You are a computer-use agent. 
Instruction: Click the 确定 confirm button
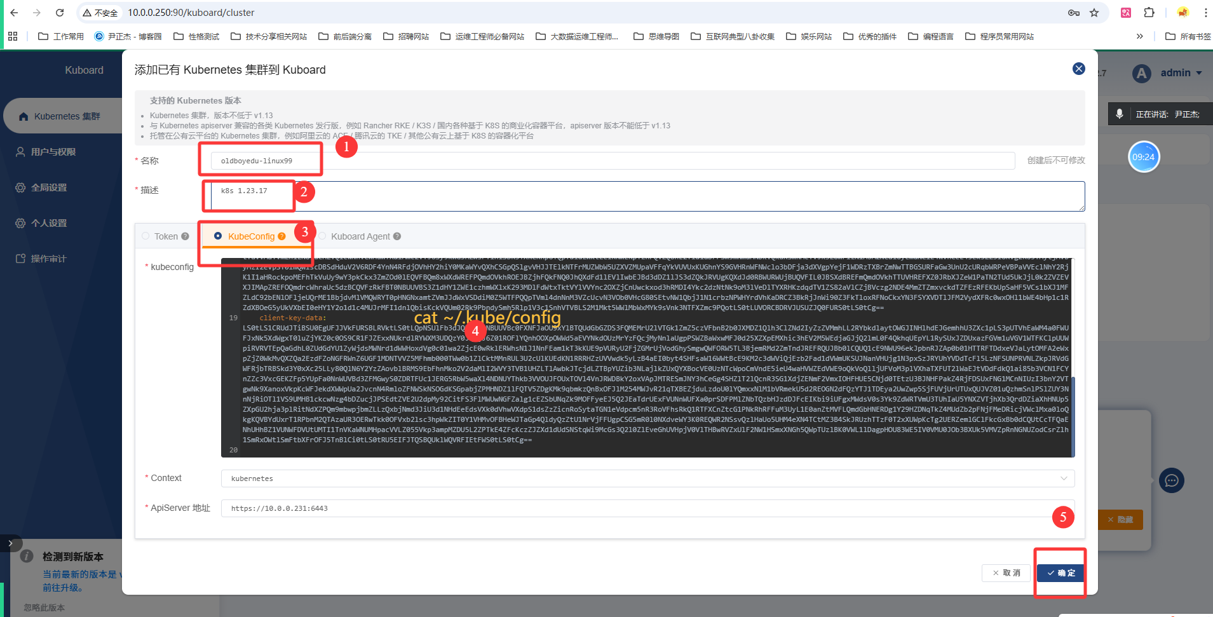(x=1061, y=573)
